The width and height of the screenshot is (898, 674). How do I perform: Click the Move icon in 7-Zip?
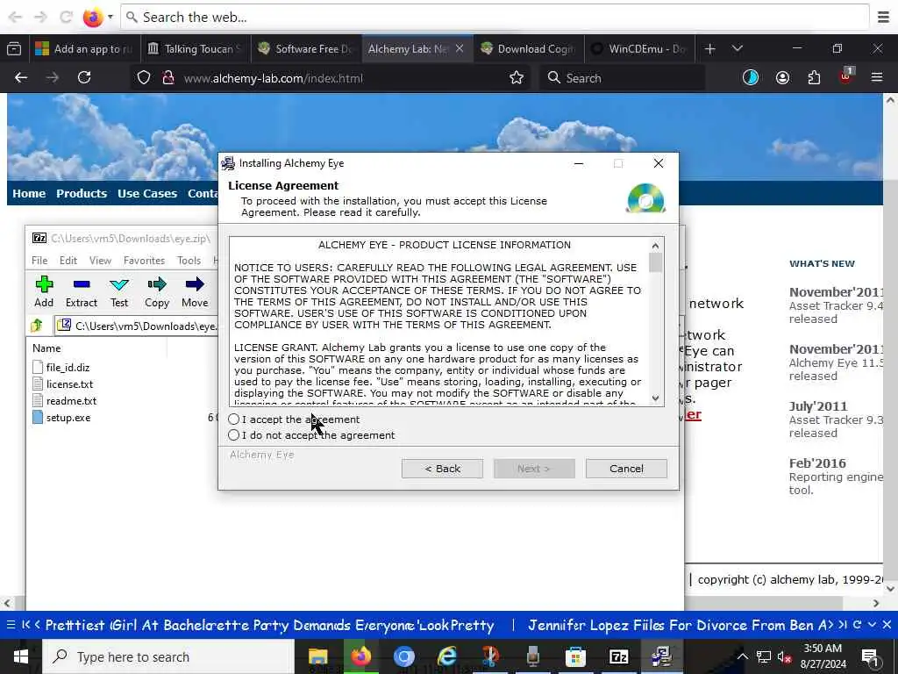click(195, 291)
